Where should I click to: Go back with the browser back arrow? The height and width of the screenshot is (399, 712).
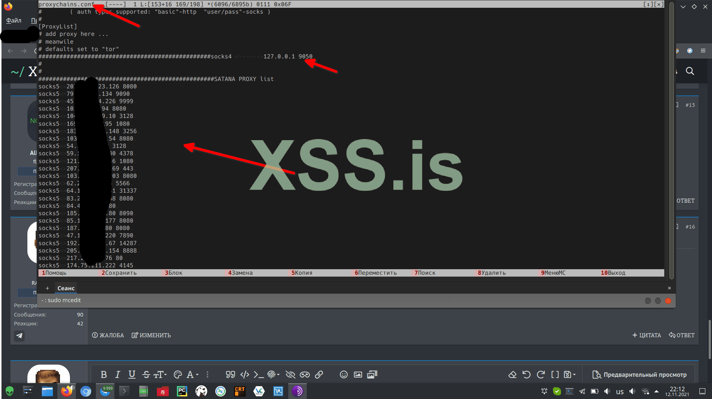tap(10, 51)
